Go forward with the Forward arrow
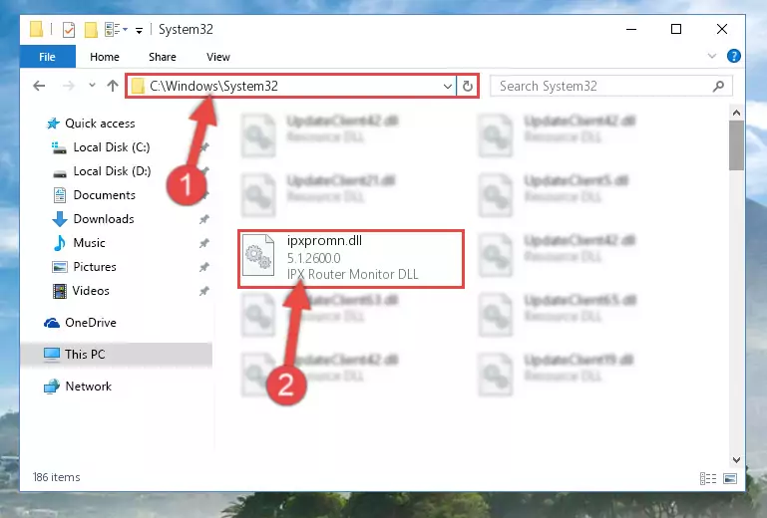767x518 pixels. pyautogui.click(x=69, y=86)
